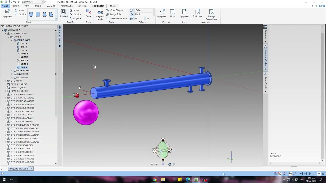Select the Snout primitive shape icon
The height and width of the screenshot is (183, 326).
click(51, 14)
